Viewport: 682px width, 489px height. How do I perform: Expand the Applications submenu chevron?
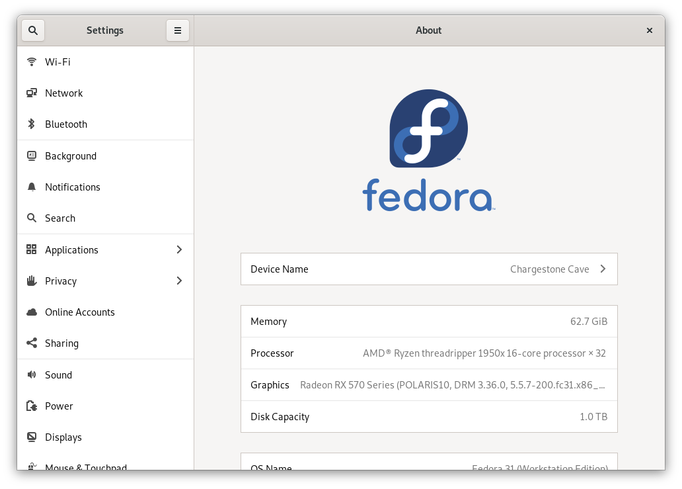pos(179,249)
